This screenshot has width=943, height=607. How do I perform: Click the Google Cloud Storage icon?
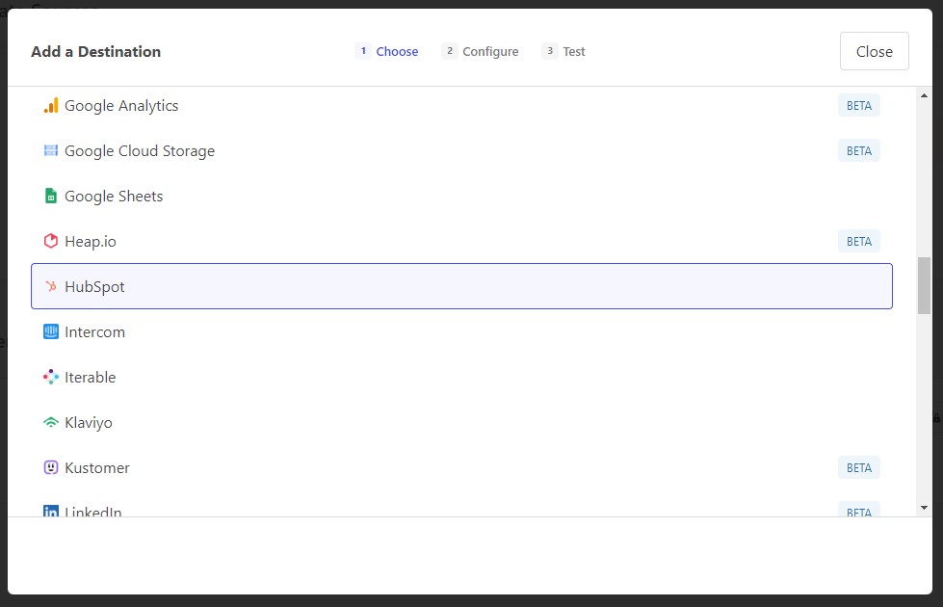50,150
